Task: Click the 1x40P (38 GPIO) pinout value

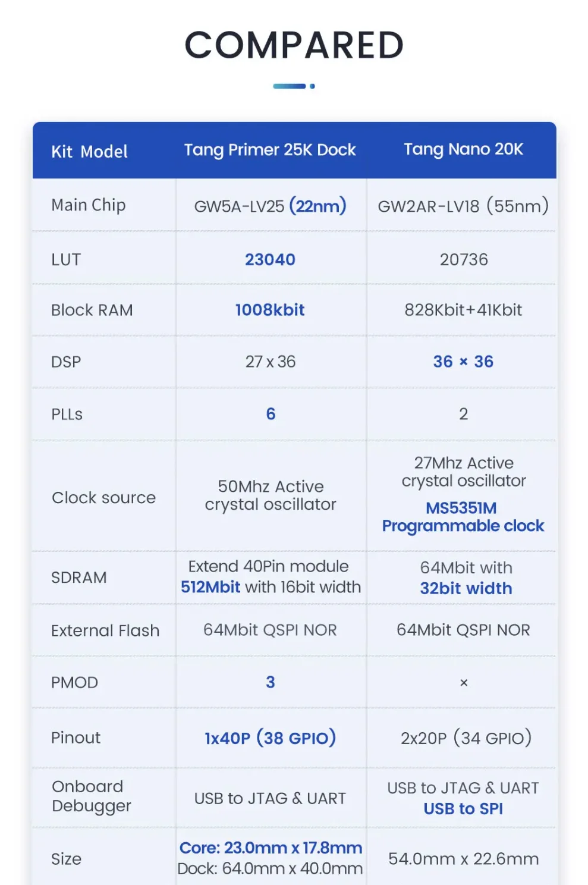Action: click(x=270, y=738)
